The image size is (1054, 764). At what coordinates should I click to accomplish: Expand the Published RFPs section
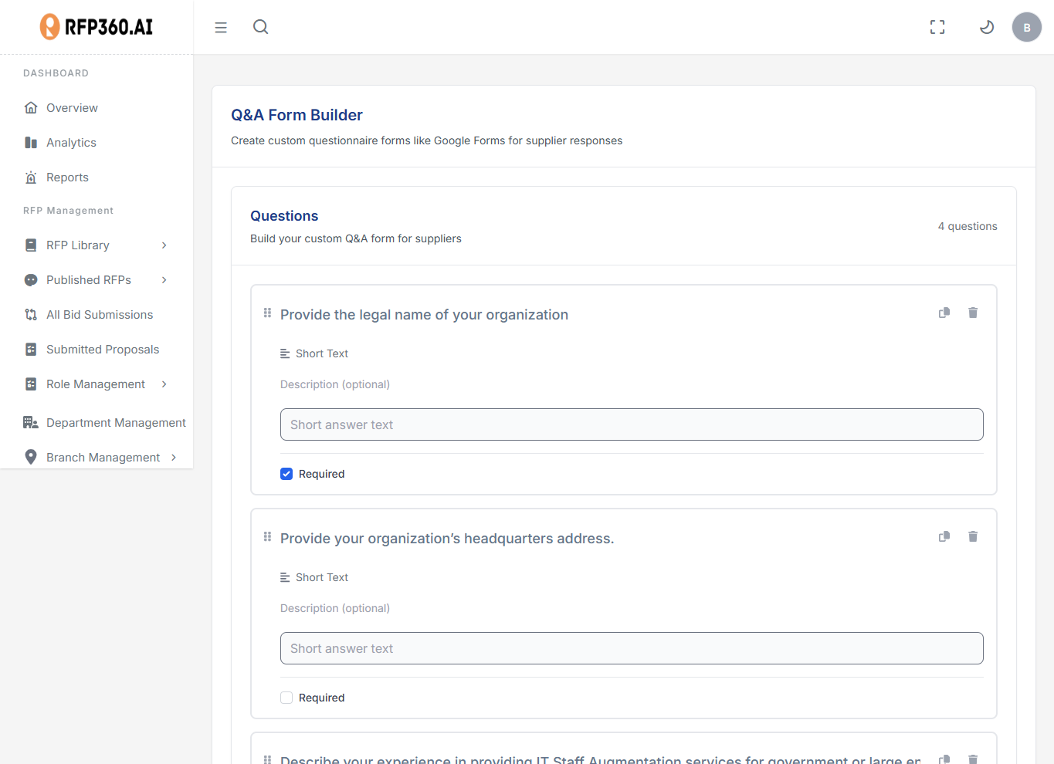pos(163,279)
